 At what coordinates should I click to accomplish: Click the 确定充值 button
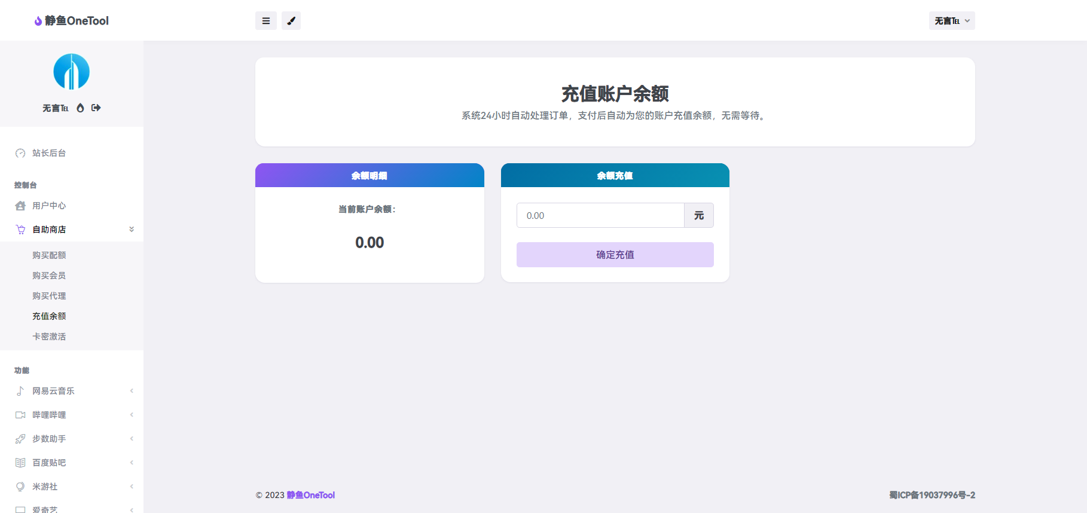[615, 255]
